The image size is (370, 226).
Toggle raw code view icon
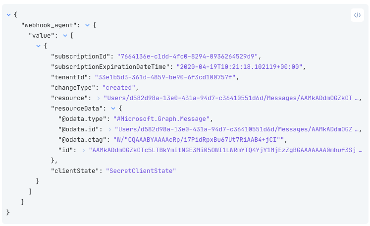tap(357, 15)
